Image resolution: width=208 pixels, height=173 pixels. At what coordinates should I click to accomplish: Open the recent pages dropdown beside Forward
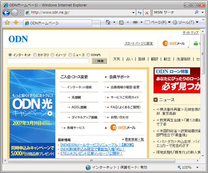click(20, 13)
